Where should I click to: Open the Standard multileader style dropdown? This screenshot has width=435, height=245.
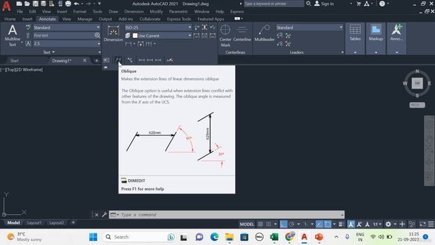(x=309, y=27)
